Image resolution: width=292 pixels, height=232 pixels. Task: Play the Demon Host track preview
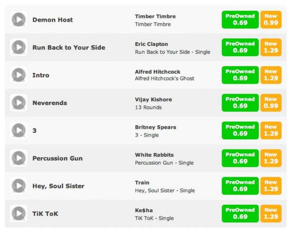(18, 19)
